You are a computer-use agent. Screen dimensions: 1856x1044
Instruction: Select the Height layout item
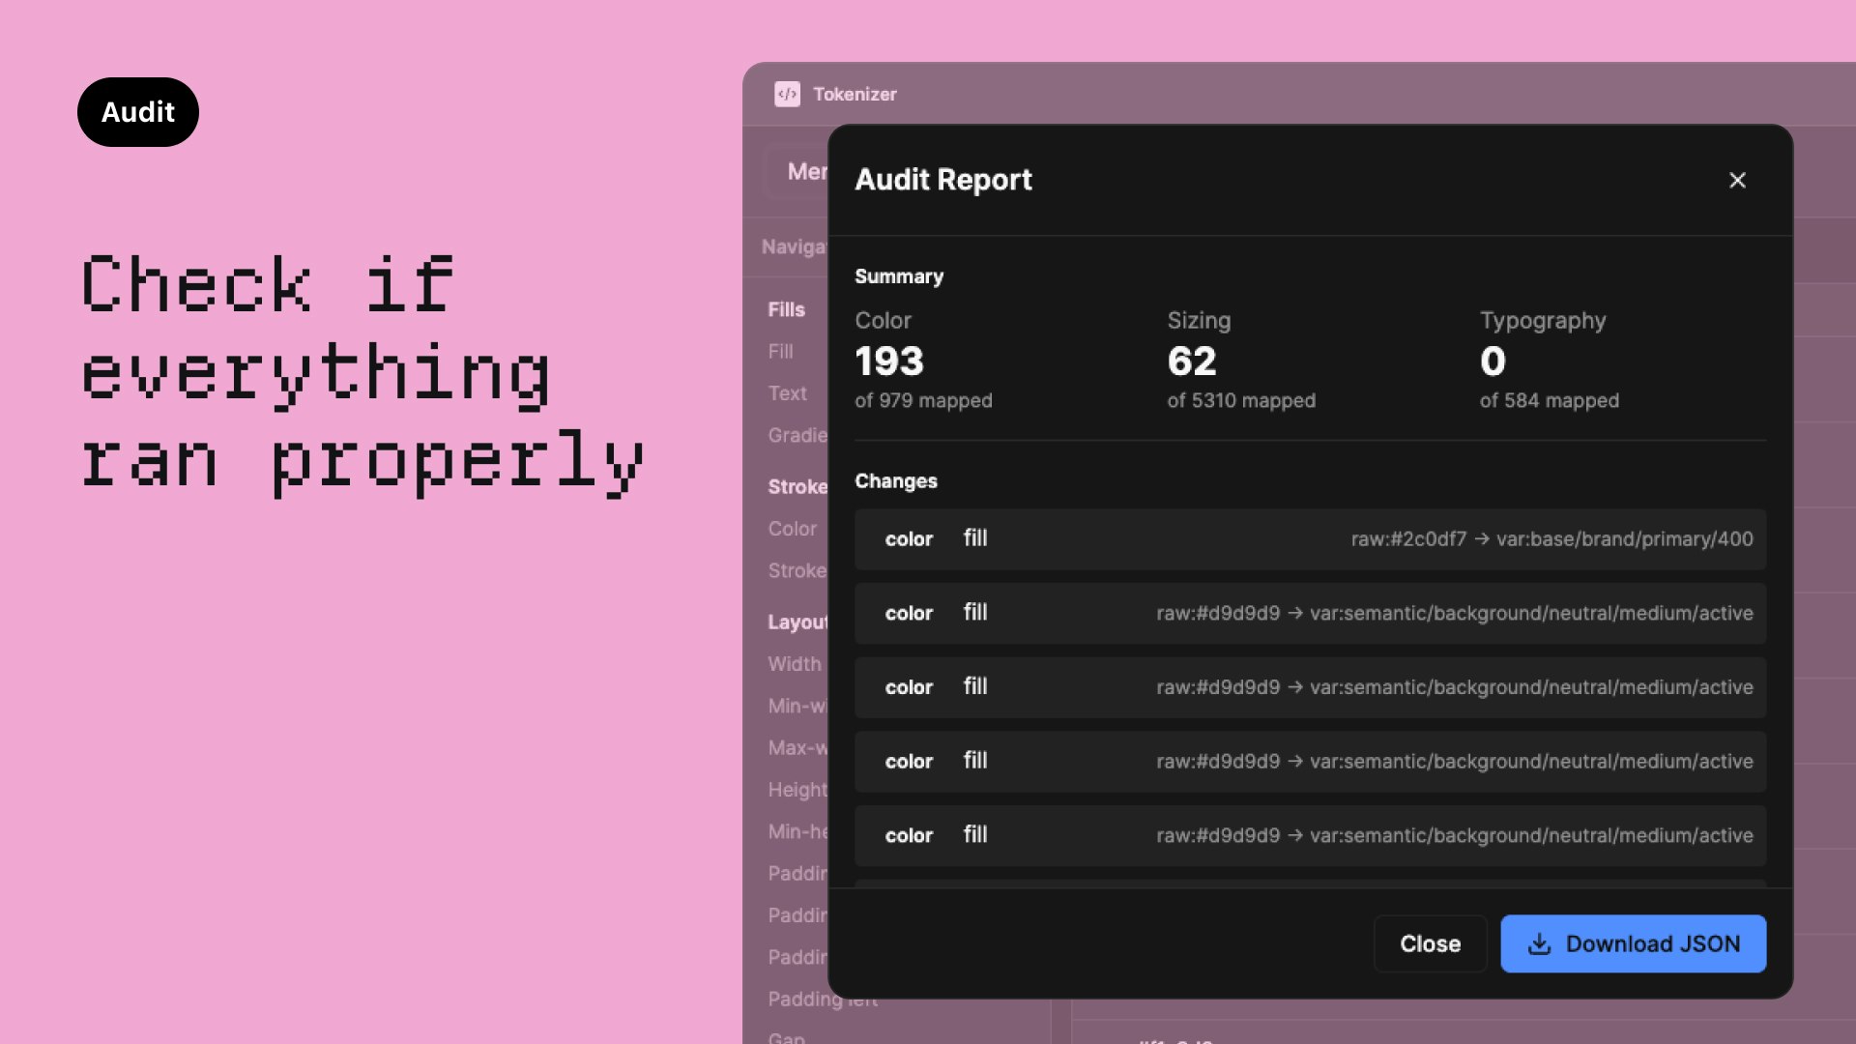pos(797,790)
